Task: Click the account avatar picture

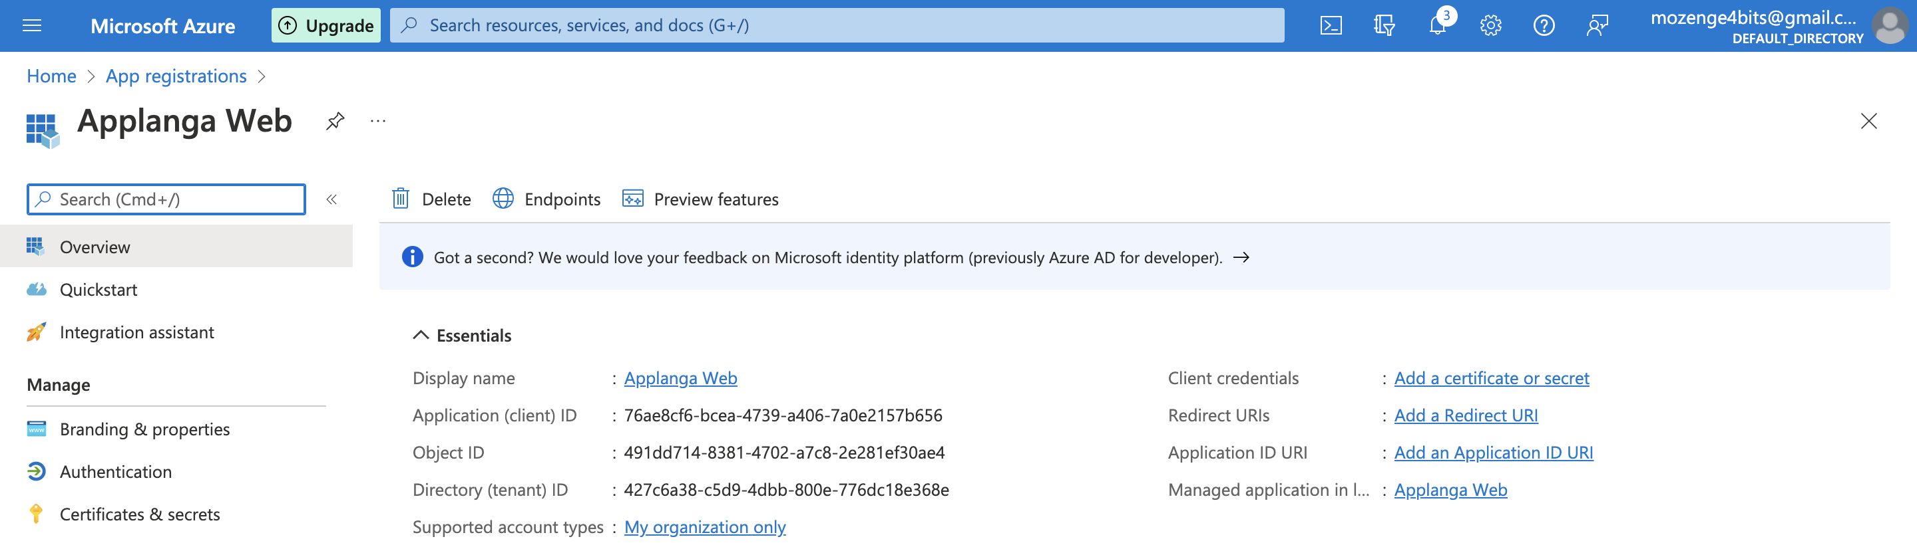Action: [1890, 26]
